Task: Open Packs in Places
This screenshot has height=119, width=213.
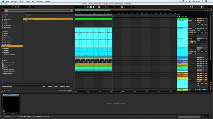Action: point(5,61)
